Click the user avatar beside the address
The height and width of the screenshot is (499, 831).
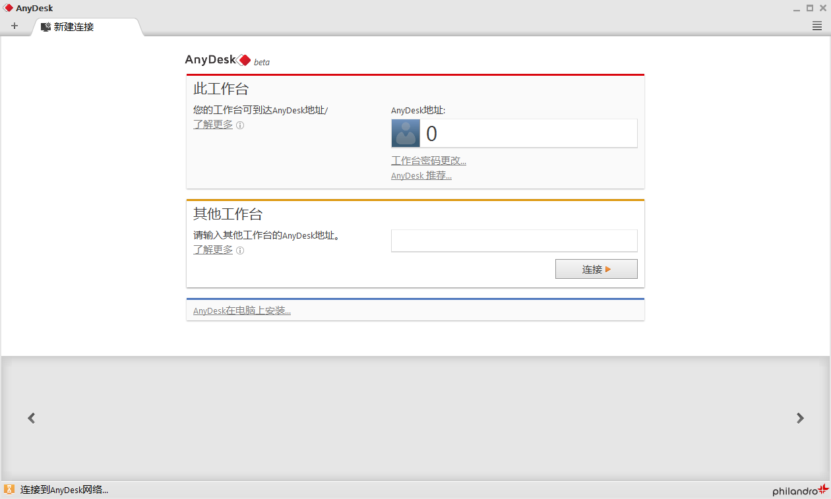point(406,133)
